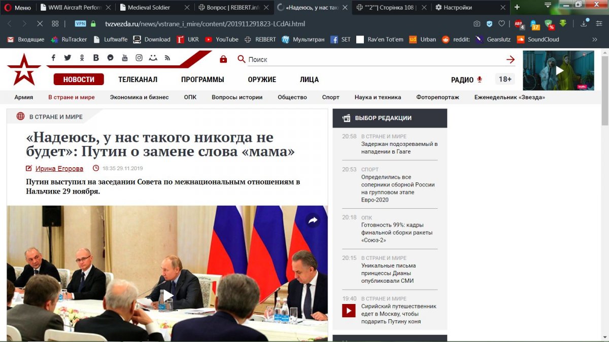Bookmark the page with the heart icon

[501, 24]
